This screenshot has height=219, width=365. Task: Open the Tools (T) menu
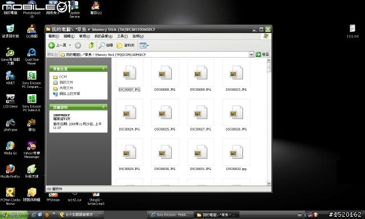pos(122,36)
